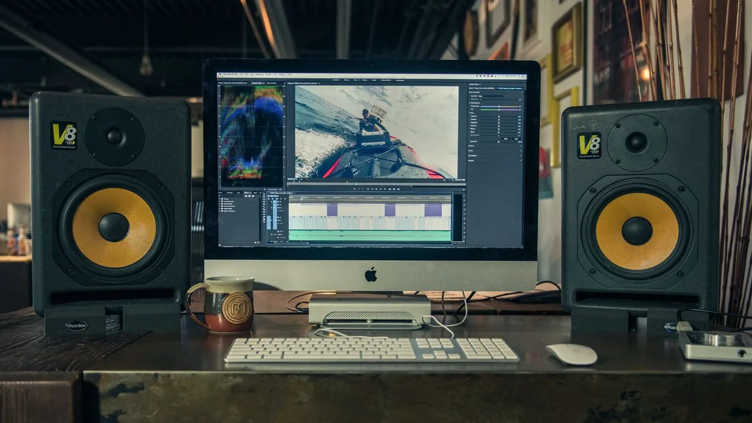Viewport: 752px width, 423px height.
Task: Expand the Video Effects folder
Action: [x=221, y=209]
